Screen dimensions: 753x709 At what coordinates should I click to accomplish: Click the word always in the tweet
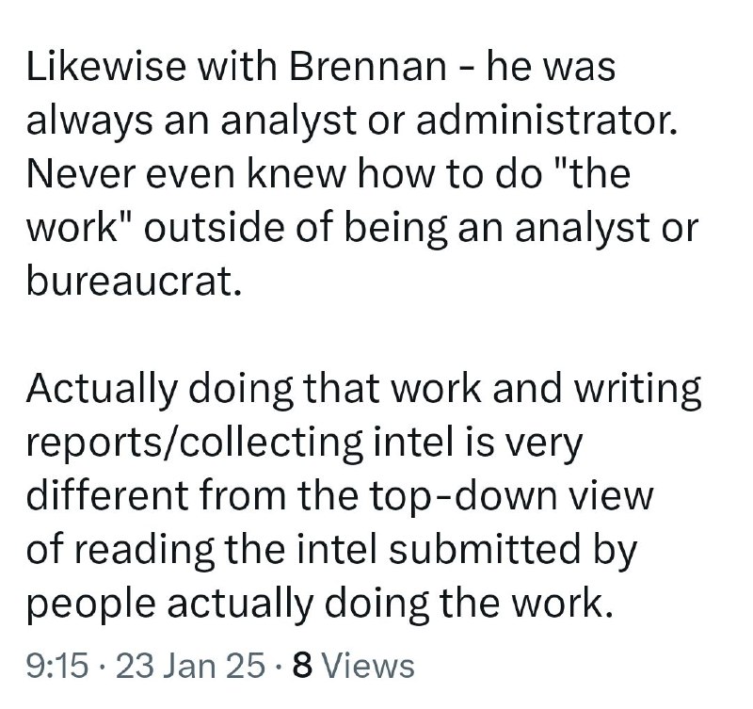tap(89, 121)
